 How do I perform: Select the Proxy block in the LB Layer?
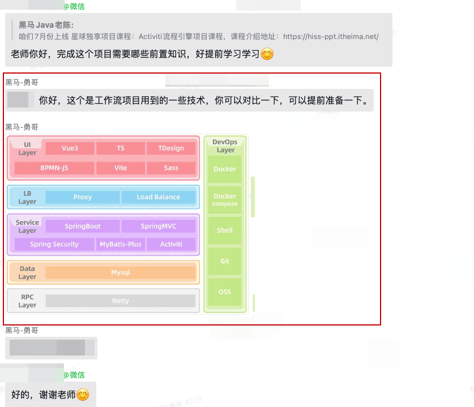[83, 197]
